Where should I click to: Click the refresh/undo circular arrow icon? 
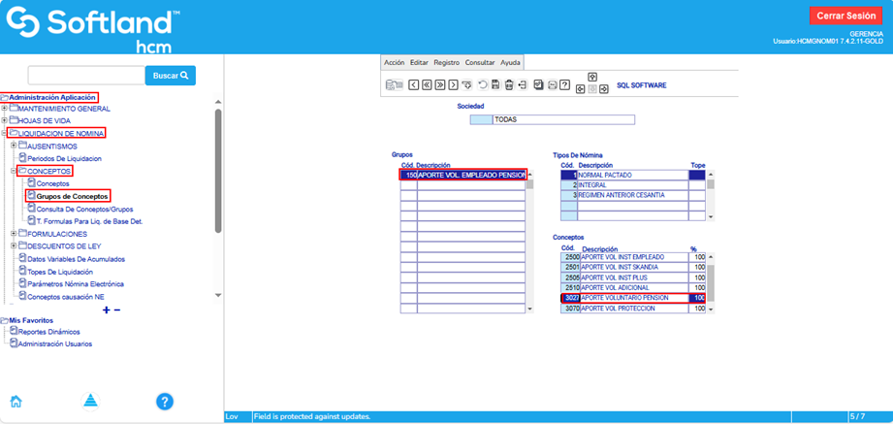pyautogui.click(x=482, y=85)
